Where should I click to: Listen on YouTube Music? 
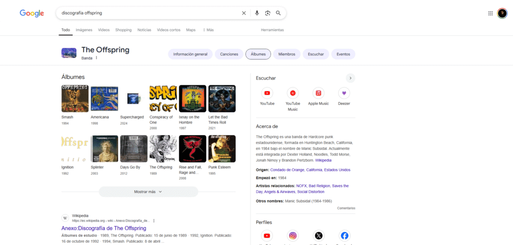293,93
